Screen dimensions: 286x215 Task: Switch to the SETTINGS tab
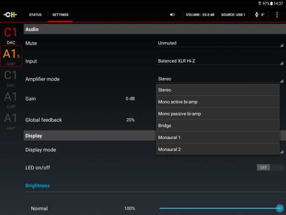pos(60,15)
